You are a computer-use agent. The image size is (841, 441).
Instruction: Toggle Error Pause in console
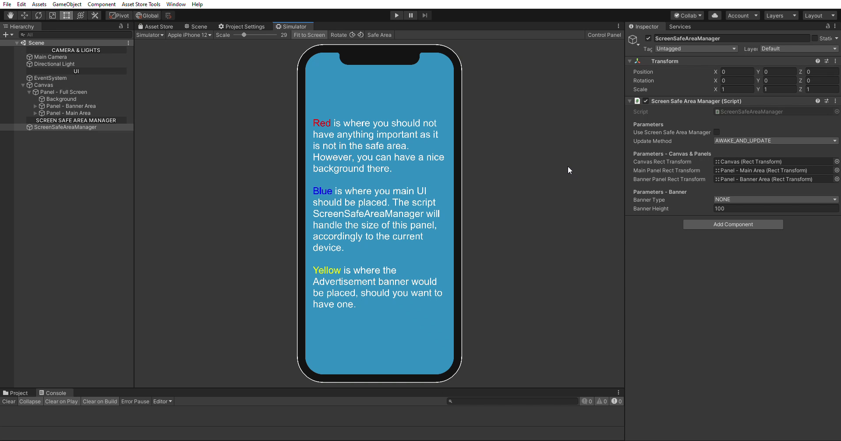(135, 401)
